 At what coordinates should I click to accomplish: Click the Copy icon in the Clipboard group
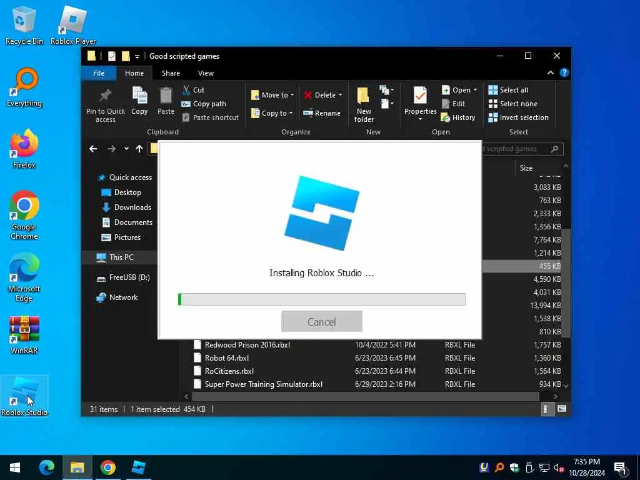pos(139,101)
